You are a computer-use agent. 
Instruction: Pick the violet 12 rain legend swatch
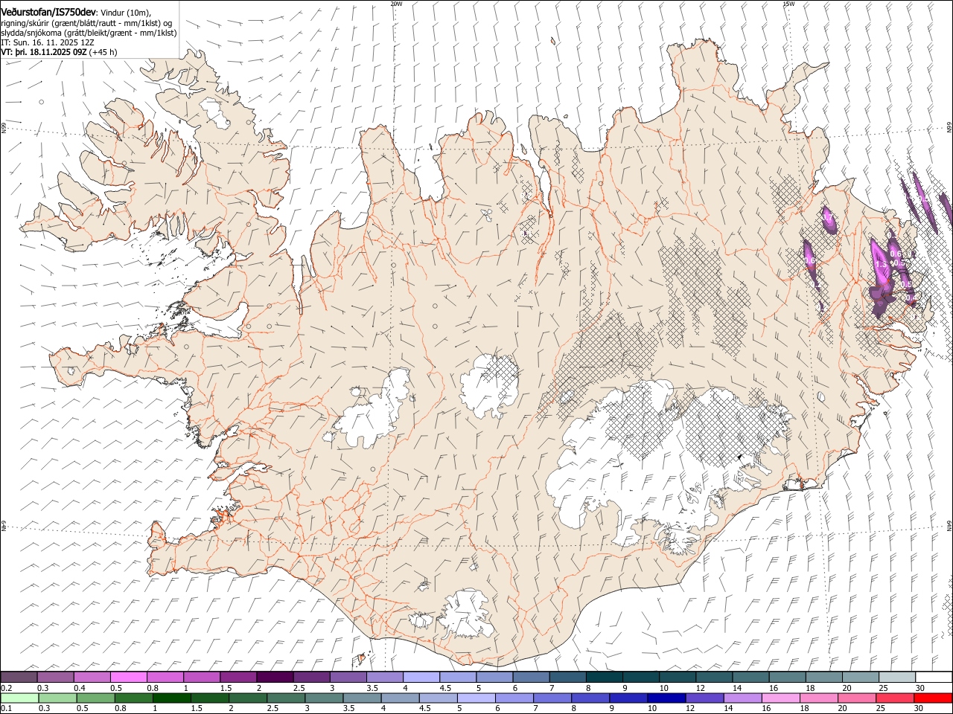click(704, 698)
